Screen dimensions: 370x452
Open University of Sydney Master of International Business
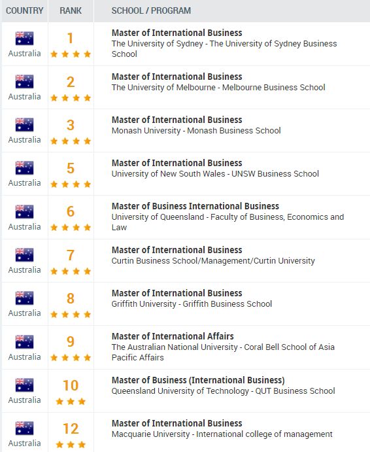point(177,33)
